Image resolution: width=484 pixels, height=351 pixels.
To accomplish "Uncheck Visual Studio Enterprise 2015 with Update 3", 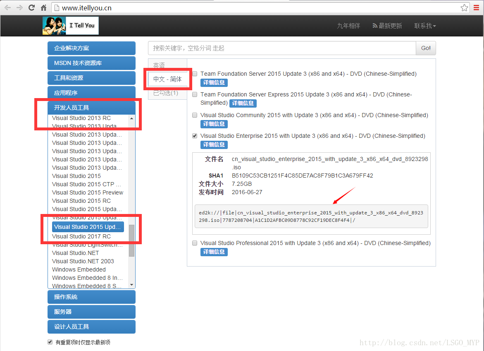I will [195, 136].
